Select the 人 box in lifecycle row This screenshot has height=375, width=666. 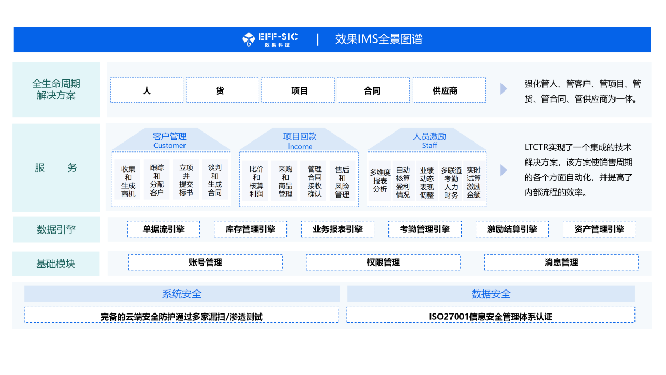147,90
